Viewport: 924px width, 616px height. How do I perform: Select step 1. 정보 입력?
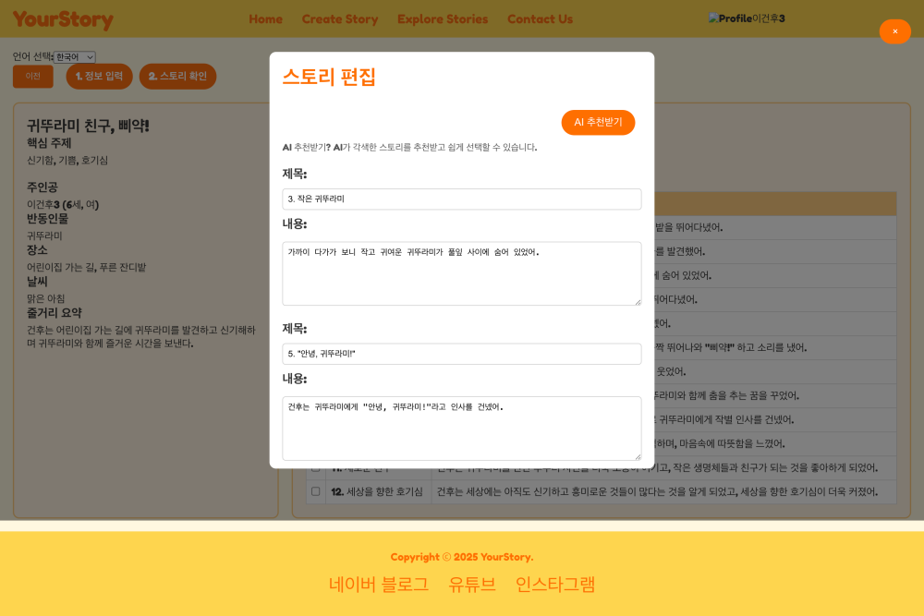99,77
